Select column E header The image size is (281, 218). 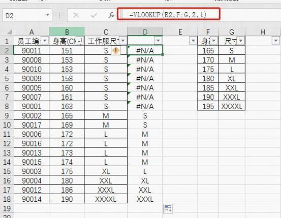(180, 32)
